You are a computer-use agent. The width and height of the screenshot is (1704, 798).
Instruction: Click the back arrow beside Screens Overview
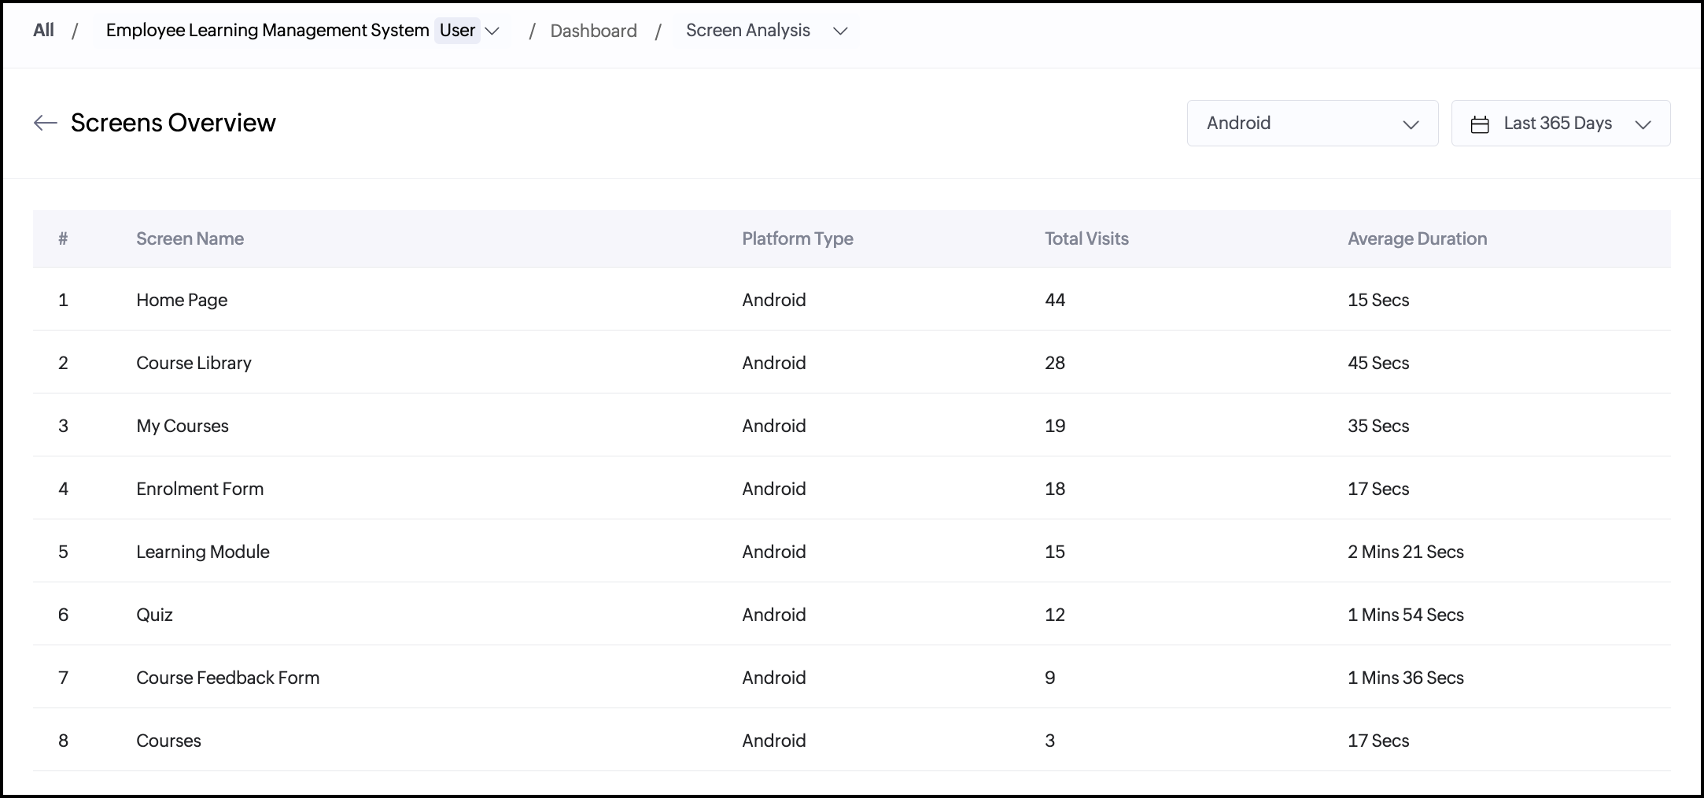[x=46, y=123]
